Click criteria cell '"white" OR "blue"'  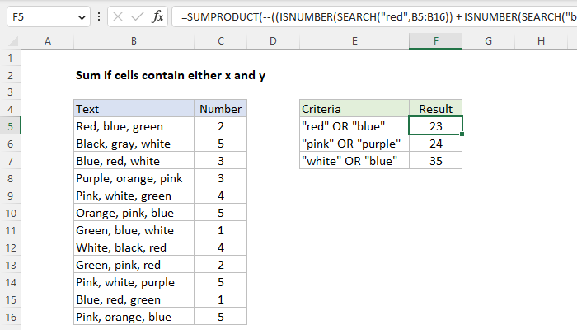click(x=354, y=161)
